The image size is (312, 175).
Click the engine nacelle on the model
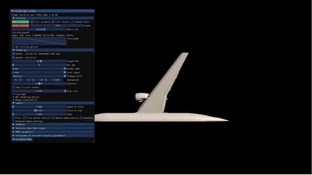[x=142, y=97]
